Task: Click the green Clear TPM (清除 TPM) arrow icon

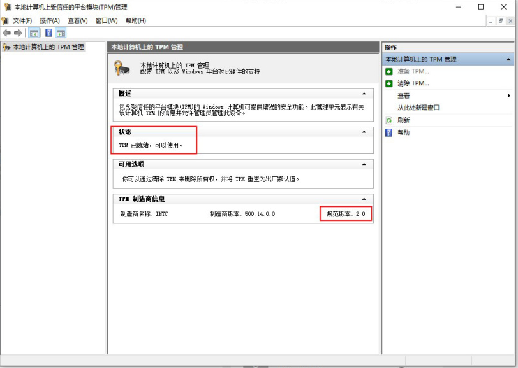Action: pyautogui.click(x=390, y=83)
